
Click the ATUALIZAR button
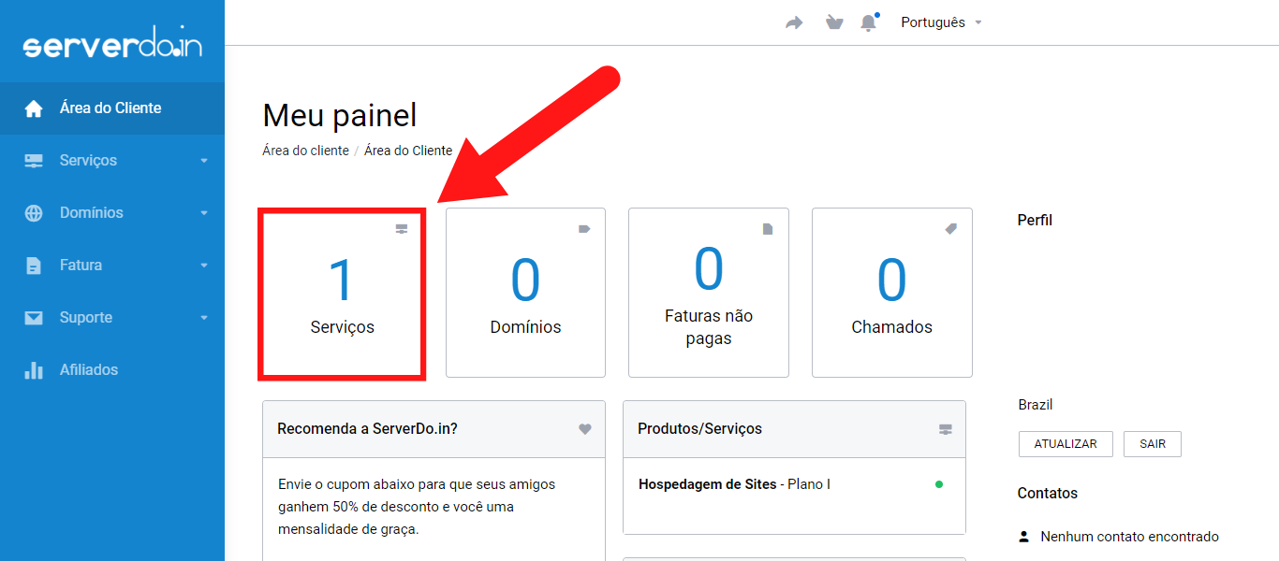pyautogui.click(x=1065, y=444)
